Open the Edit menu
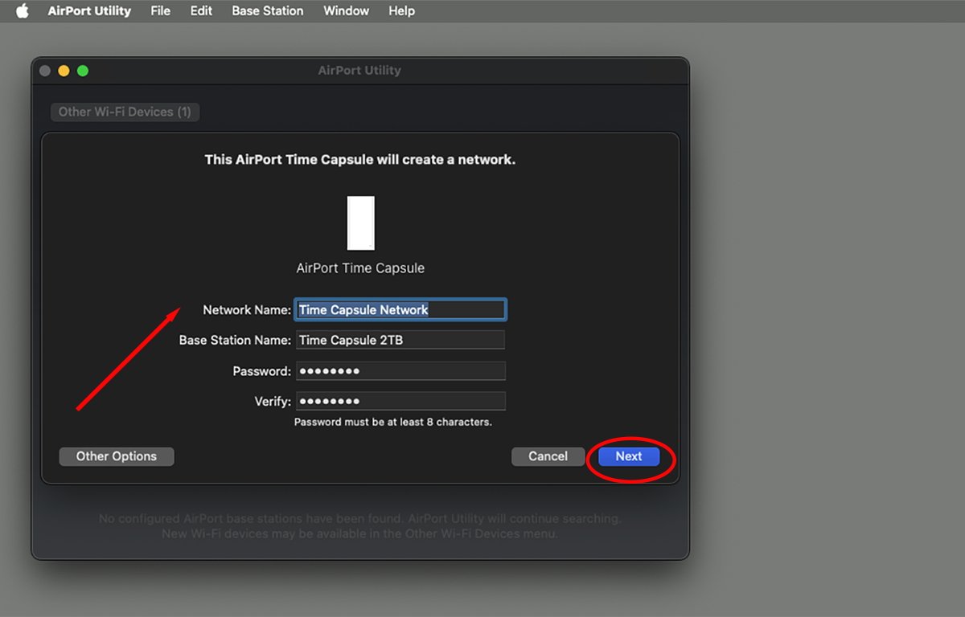The height and width of the screenshot is (617, 965). click(201, 11)
